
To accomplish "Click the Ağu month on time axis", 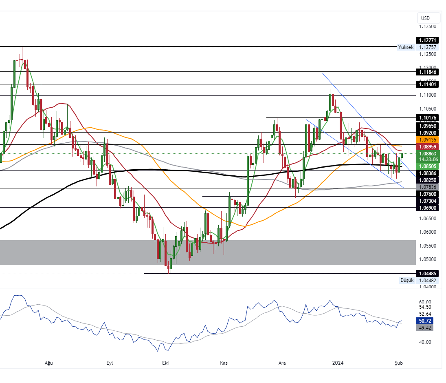I will click(49, 363).
